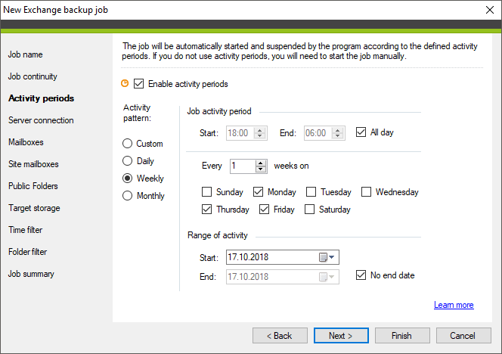502x354 pixels.
Task: Uncheck the All day checkbox
Action: [x=361, y=132]
